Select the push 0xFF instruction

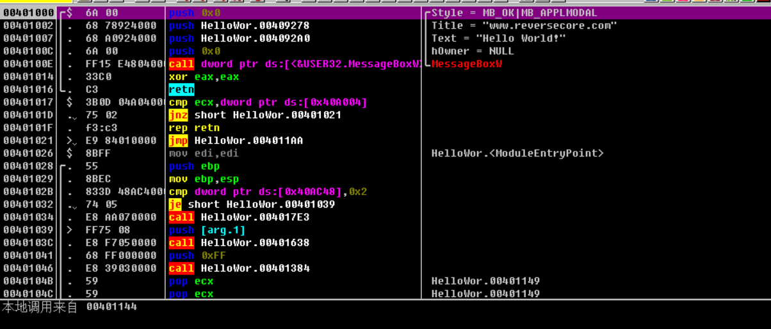click(197, 256)
